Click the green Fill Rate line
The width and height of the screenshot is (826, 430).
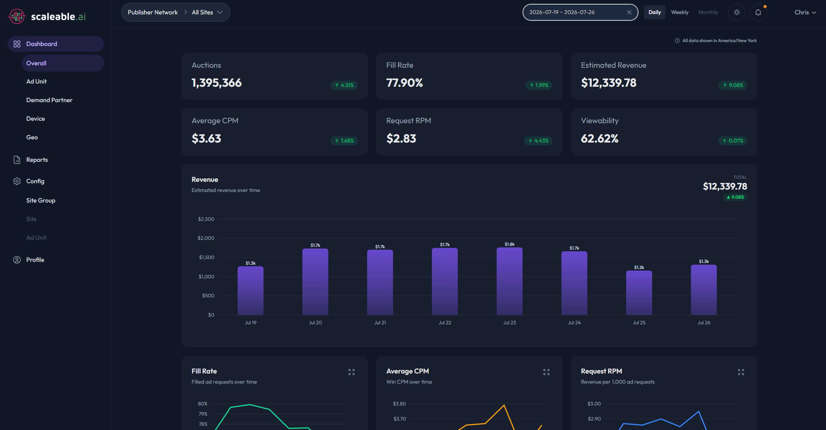pos(250,405)
